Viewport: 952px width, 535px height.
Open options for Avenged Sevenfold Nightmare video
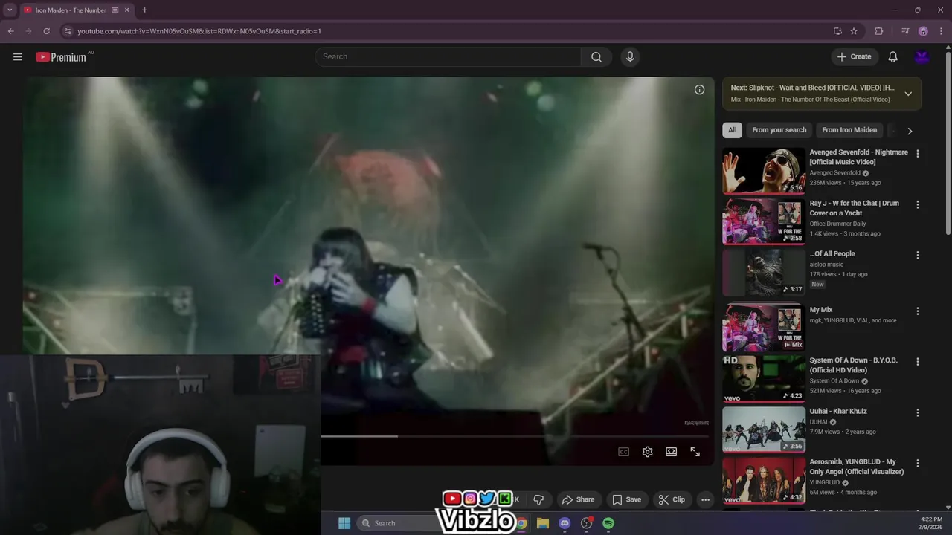coord(917,154)
